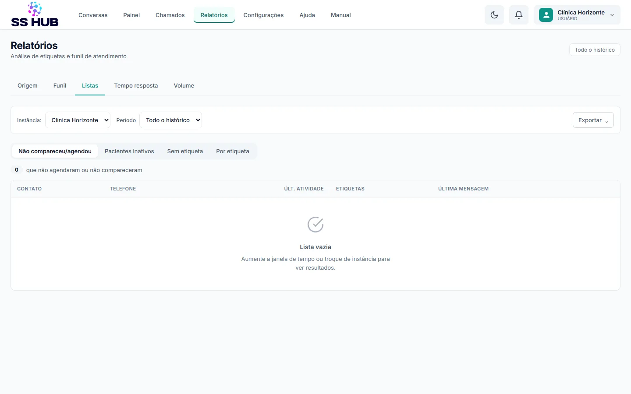The height and width of the screenshot is (394, 631).
Task: Go to Painel in top navigation
Action: [x=131, y=15]
